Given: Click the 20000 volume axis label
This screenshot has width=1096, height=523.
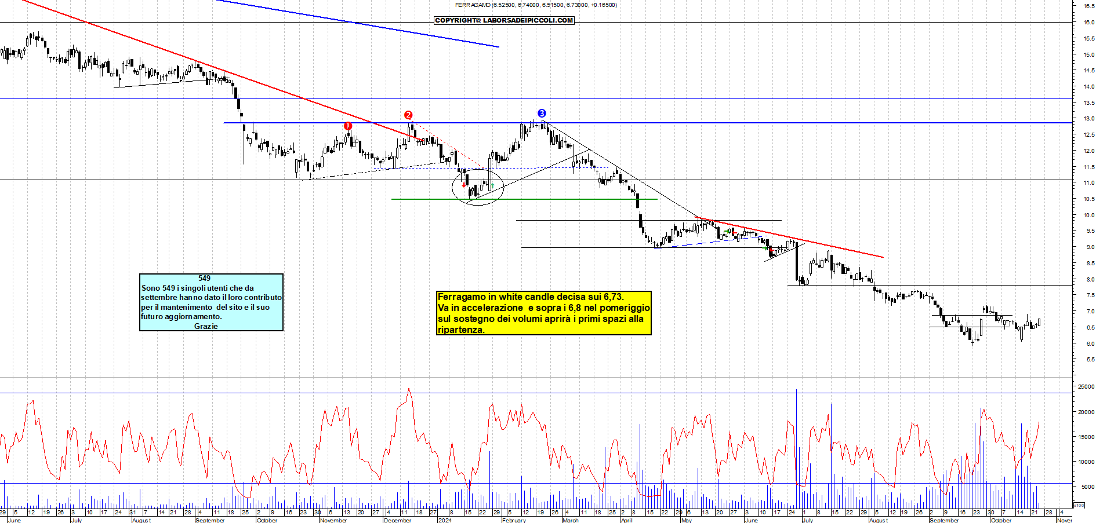Looking at the screenshot, I should click(x=1087, y=412).
